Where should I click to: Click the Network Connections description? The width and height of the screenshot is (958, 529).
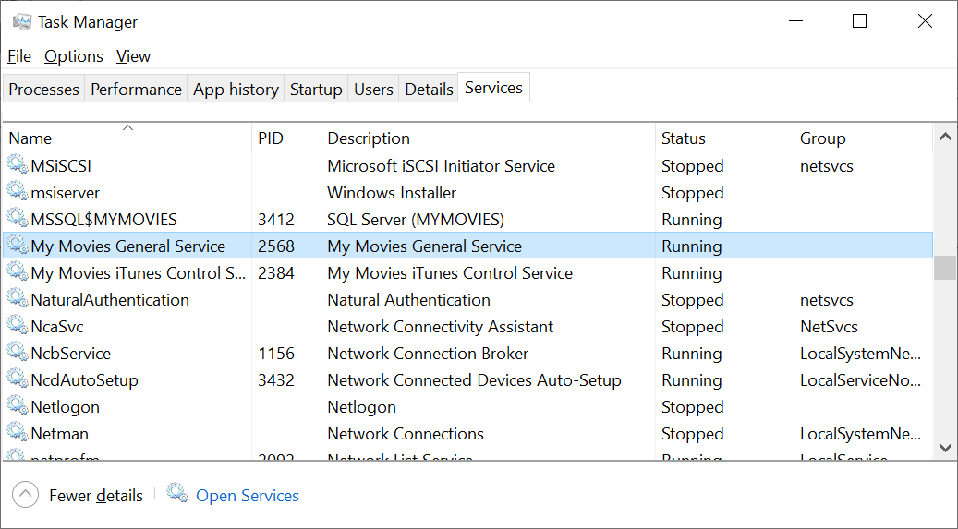(406, 434)
